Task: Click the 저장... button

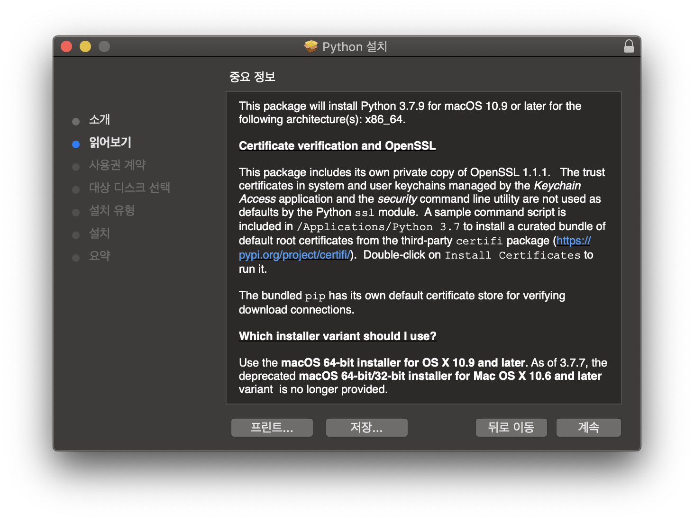Action: (367, 428)
